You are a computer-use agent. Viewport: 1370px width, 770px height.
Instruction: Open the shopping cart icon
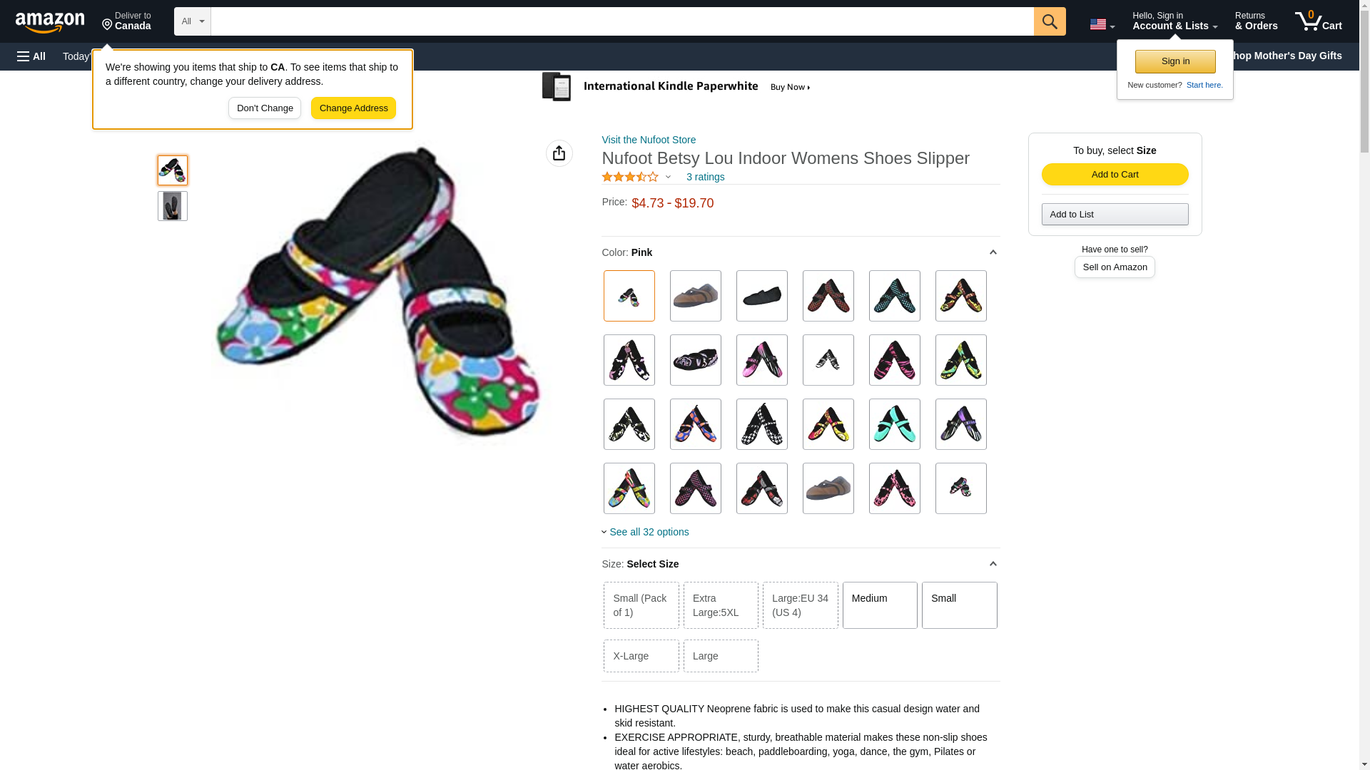point(1317,21)
